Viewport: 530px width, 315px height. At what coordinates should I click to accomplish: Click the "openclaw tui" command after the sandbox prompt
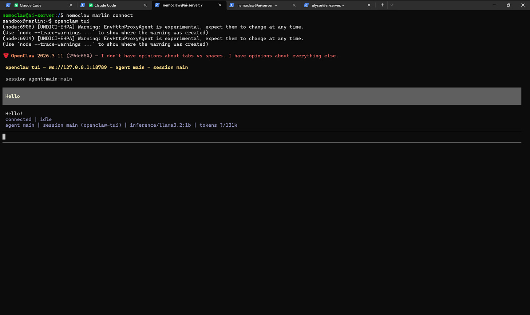[x=72, y=21]
